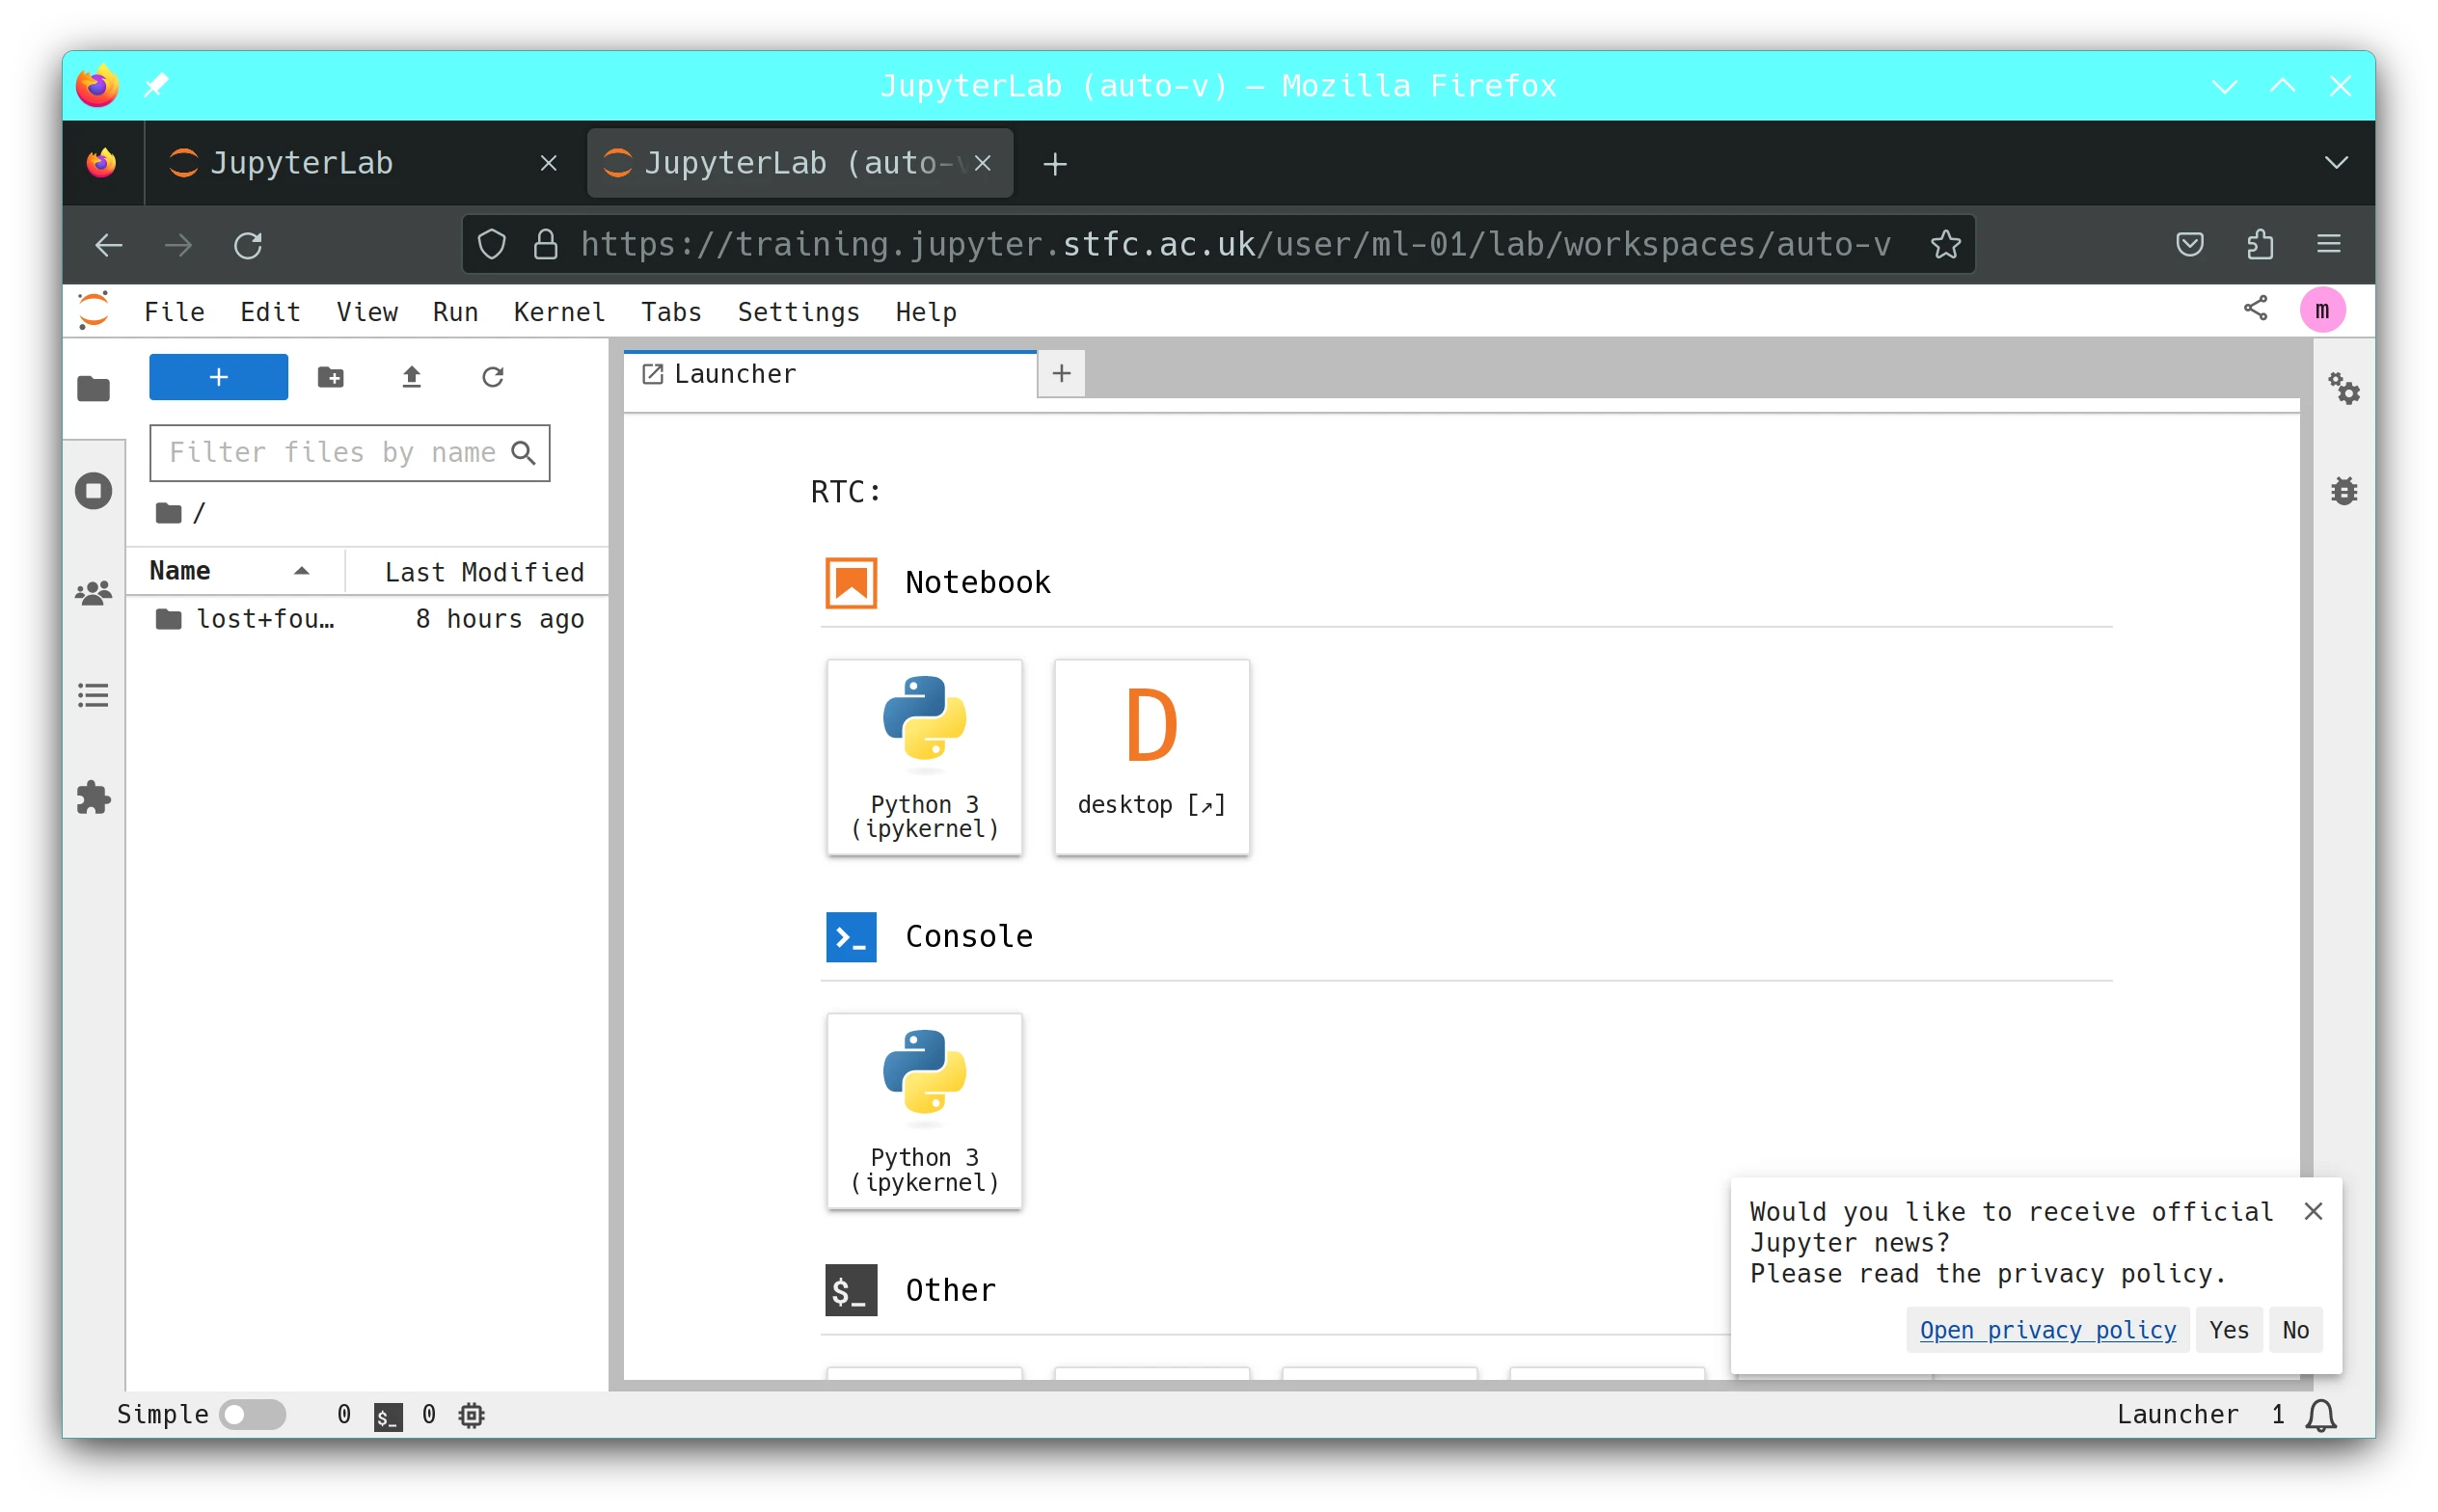The width and height of the screenshot is (2438, 1512).
Task: Toggle Simple interface mode switch
Action: point(252,1414)
